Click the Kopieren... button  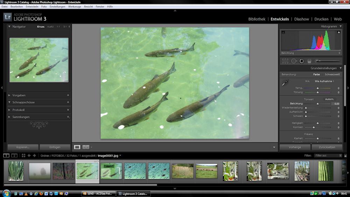[x=23, y=147]
